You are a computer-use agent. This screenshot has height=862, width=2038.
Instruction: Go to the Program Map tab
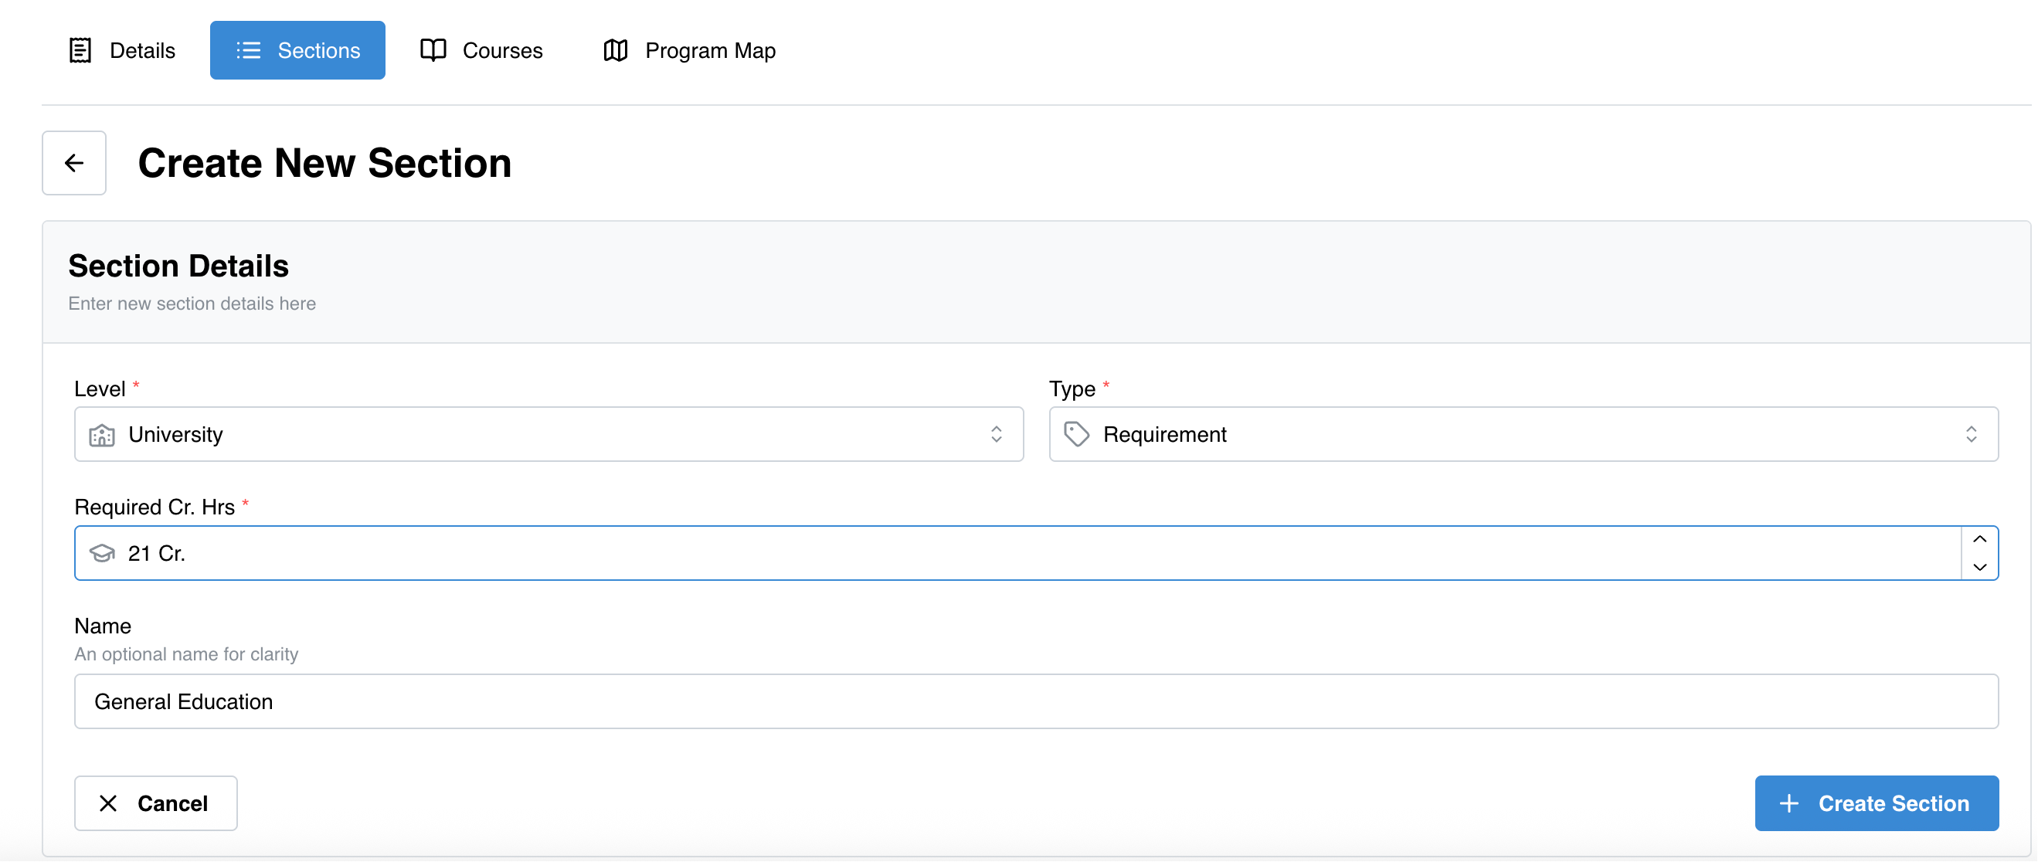pos(689,51)
